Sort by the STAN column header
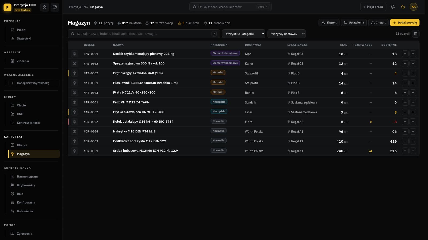This screenshot has width=428, height=240. (x=343, y=45)
